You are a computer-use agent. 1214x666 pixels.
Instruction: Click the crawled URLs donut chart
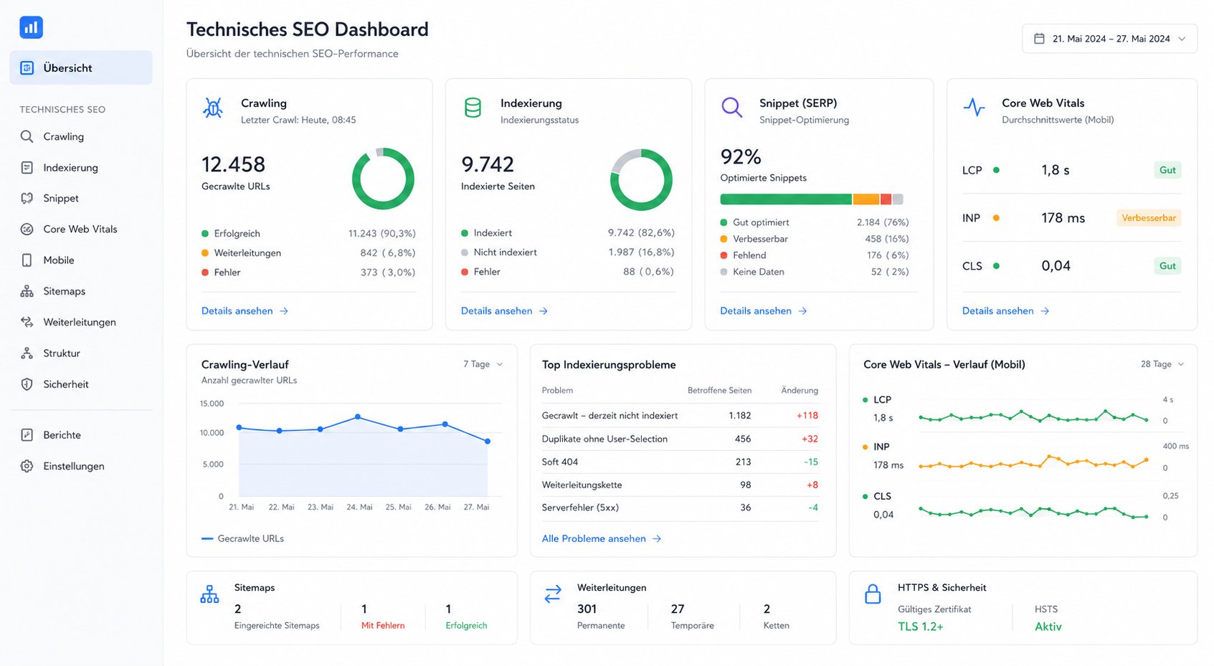pyautogui.click(x=383, y=179)
